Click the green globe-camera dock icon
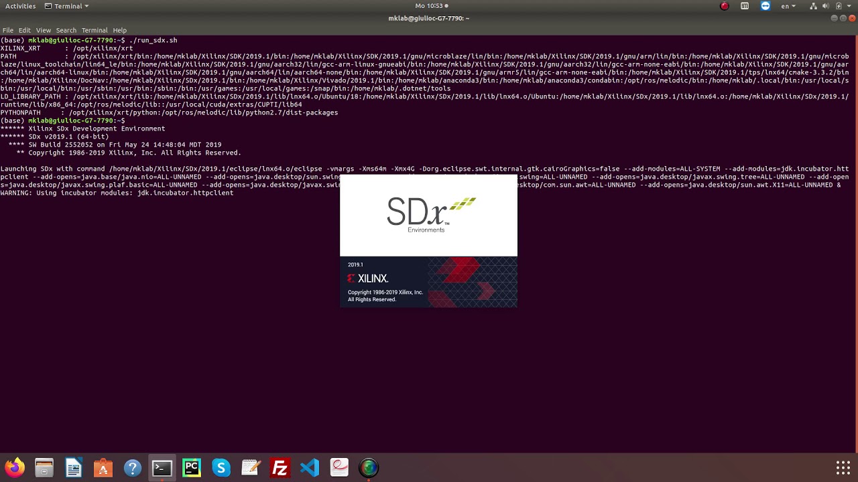The height and width of the screenshot is (482, 858). (369, 468)
